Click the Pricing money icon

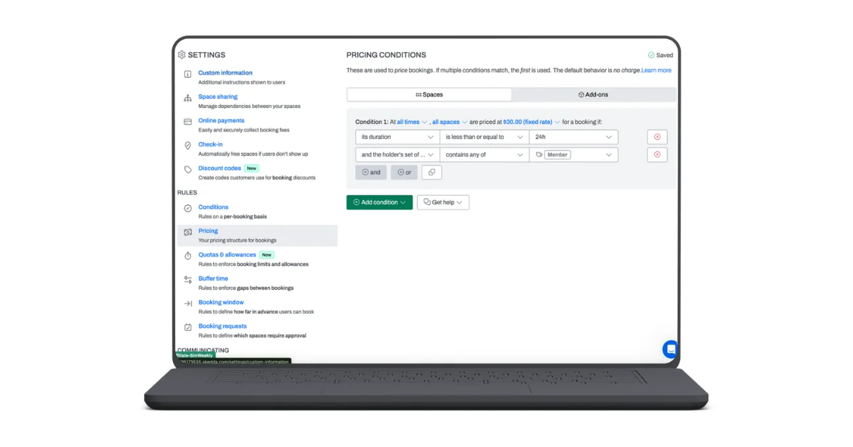(188, 232)
